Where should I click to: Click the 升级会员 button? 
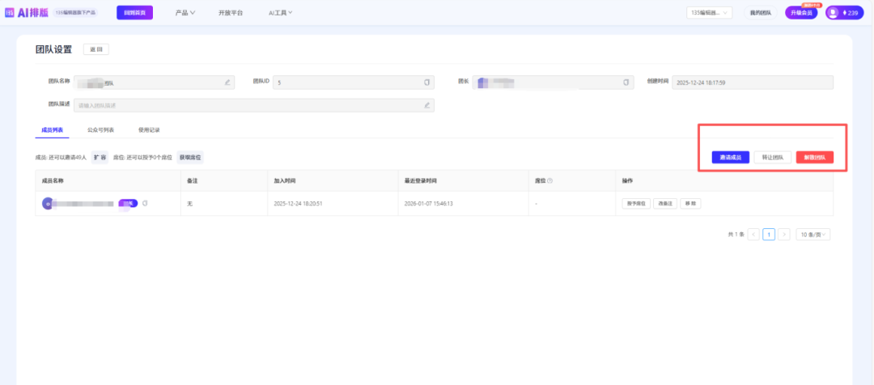pyautogui.click(x=801, y=12)
